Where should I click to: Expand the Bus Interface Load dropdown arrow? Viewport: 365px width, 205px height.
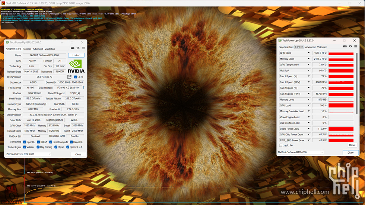tap(308, 123)
